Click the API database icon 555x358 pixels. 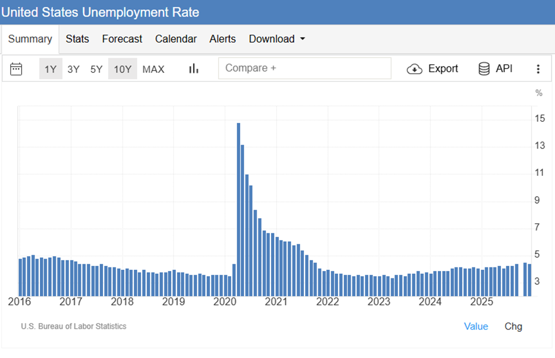(x=484, y=69)
